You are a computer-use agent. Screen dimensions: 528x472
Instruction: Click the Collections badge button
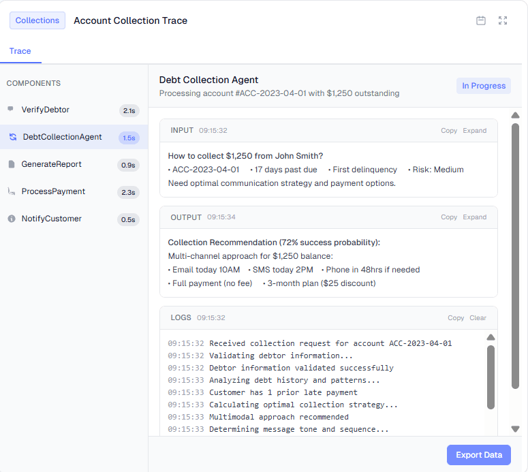[37, 20]
